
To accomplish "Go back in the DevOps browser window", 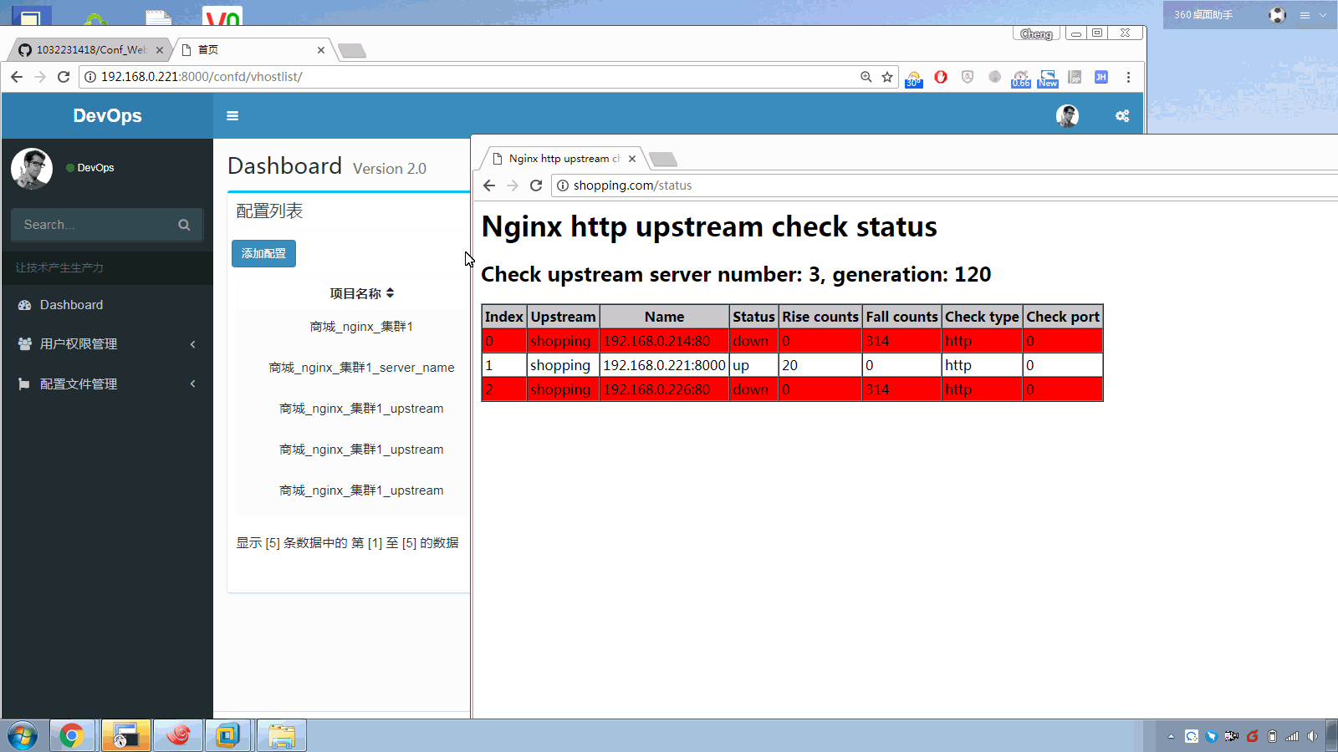I will click(x=17, y=77).
